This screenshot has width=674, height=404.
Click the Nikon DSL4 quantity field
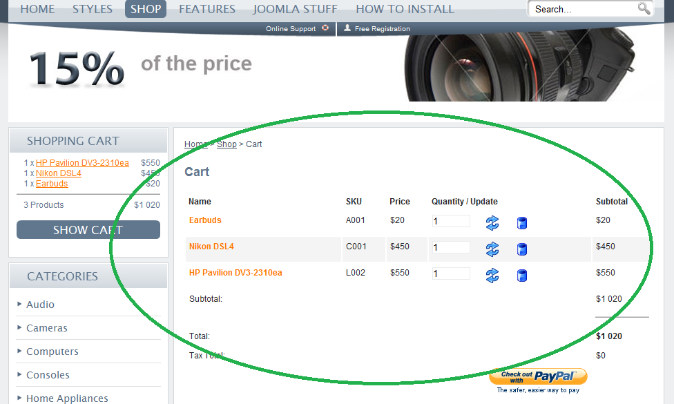pos(451,247)
